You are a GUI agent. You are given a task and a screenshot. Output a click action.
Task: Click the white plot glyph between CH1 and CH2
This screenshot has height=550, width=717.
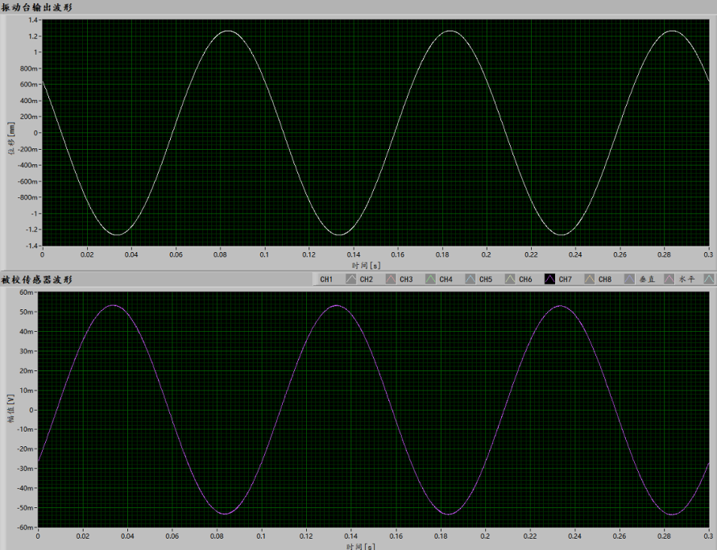(x=350, y=279)
